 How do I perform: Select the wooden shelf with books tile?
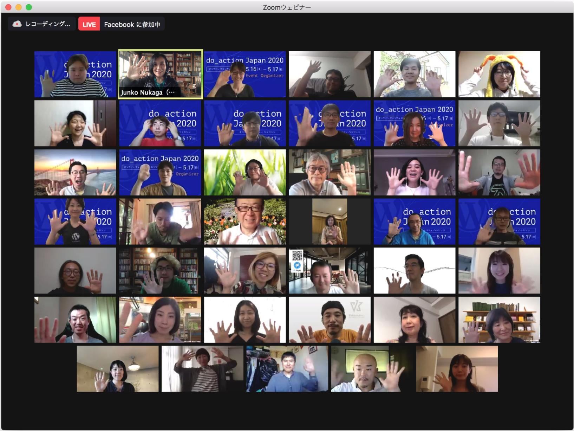point(499,320)
